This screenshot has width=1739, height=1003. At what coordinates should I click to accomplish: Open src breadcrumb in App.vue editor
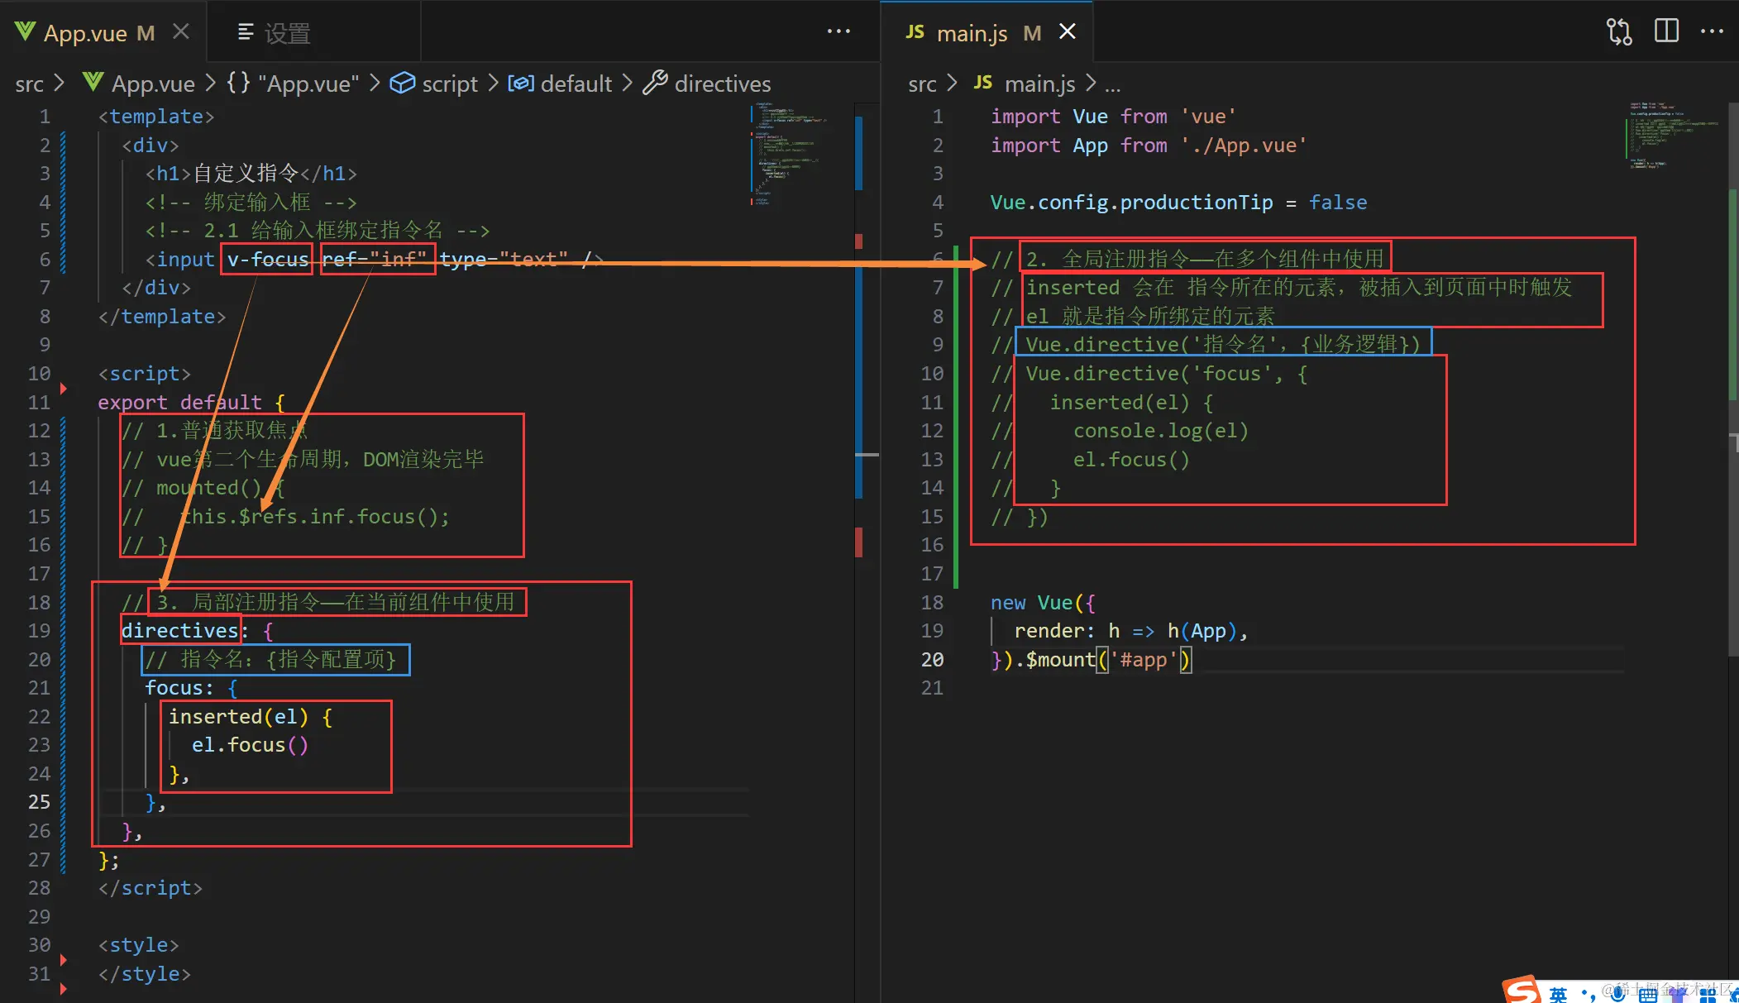point(29,84)
